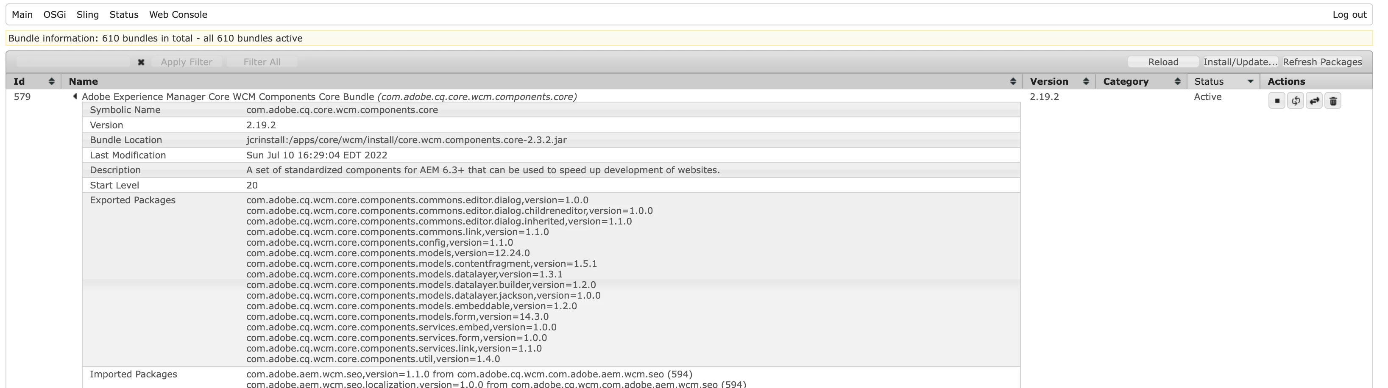Click exported package models.embeddable,version=1.2.0

tap(411, 306)
